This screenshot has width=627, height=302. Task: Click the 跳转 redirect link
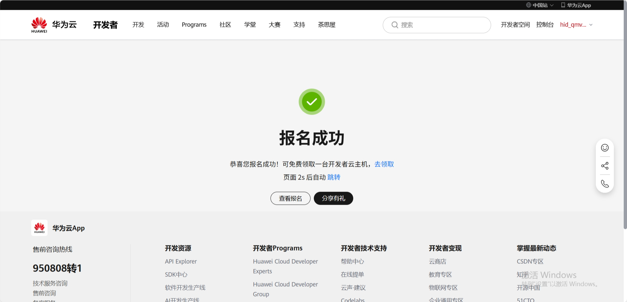point(334,177)
